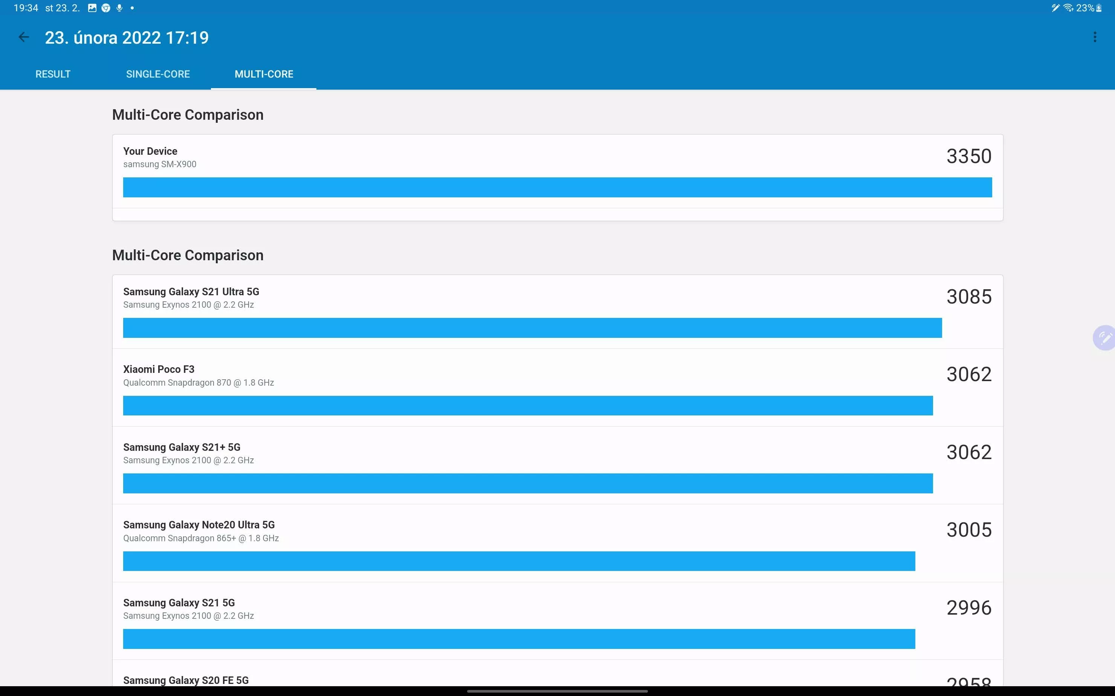This screenshot has height=696, width=1115.
Task: Select the Xiaomi Poco F3 entry name
Action: click(159, 369)
